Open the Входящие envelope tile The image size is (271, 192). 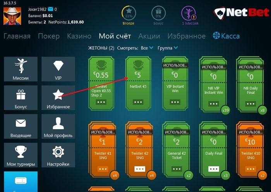(21, 126)
